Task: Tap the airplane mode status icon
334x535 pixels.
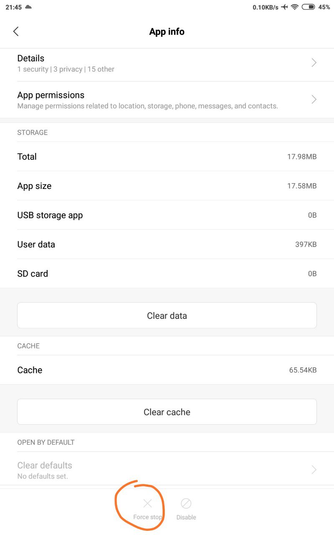Action: (285, 7)
